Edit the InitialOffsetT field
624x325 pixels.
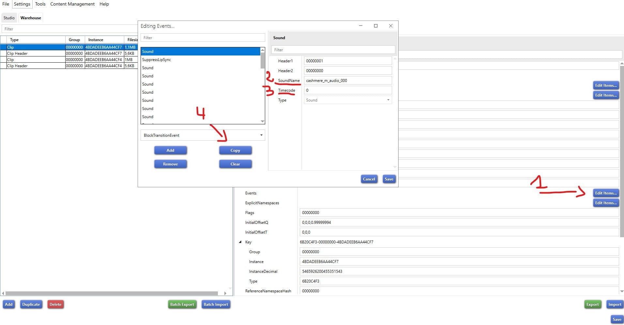[459, 232]
